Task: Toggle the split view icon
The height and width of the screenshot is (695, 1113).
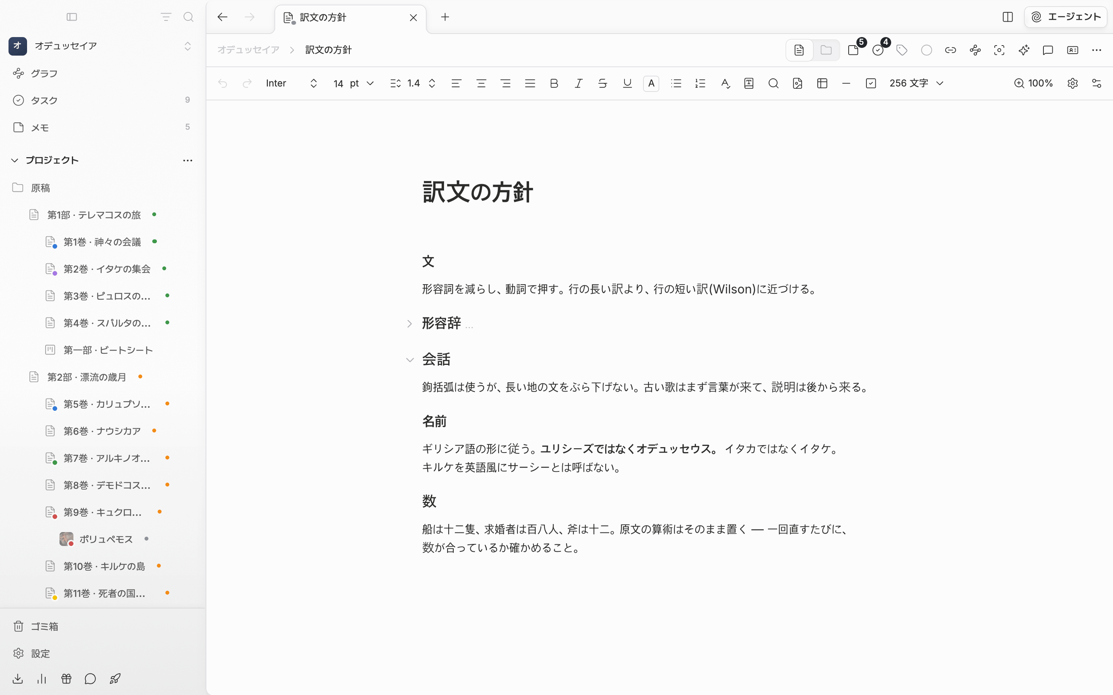Action: point(1007,17)
